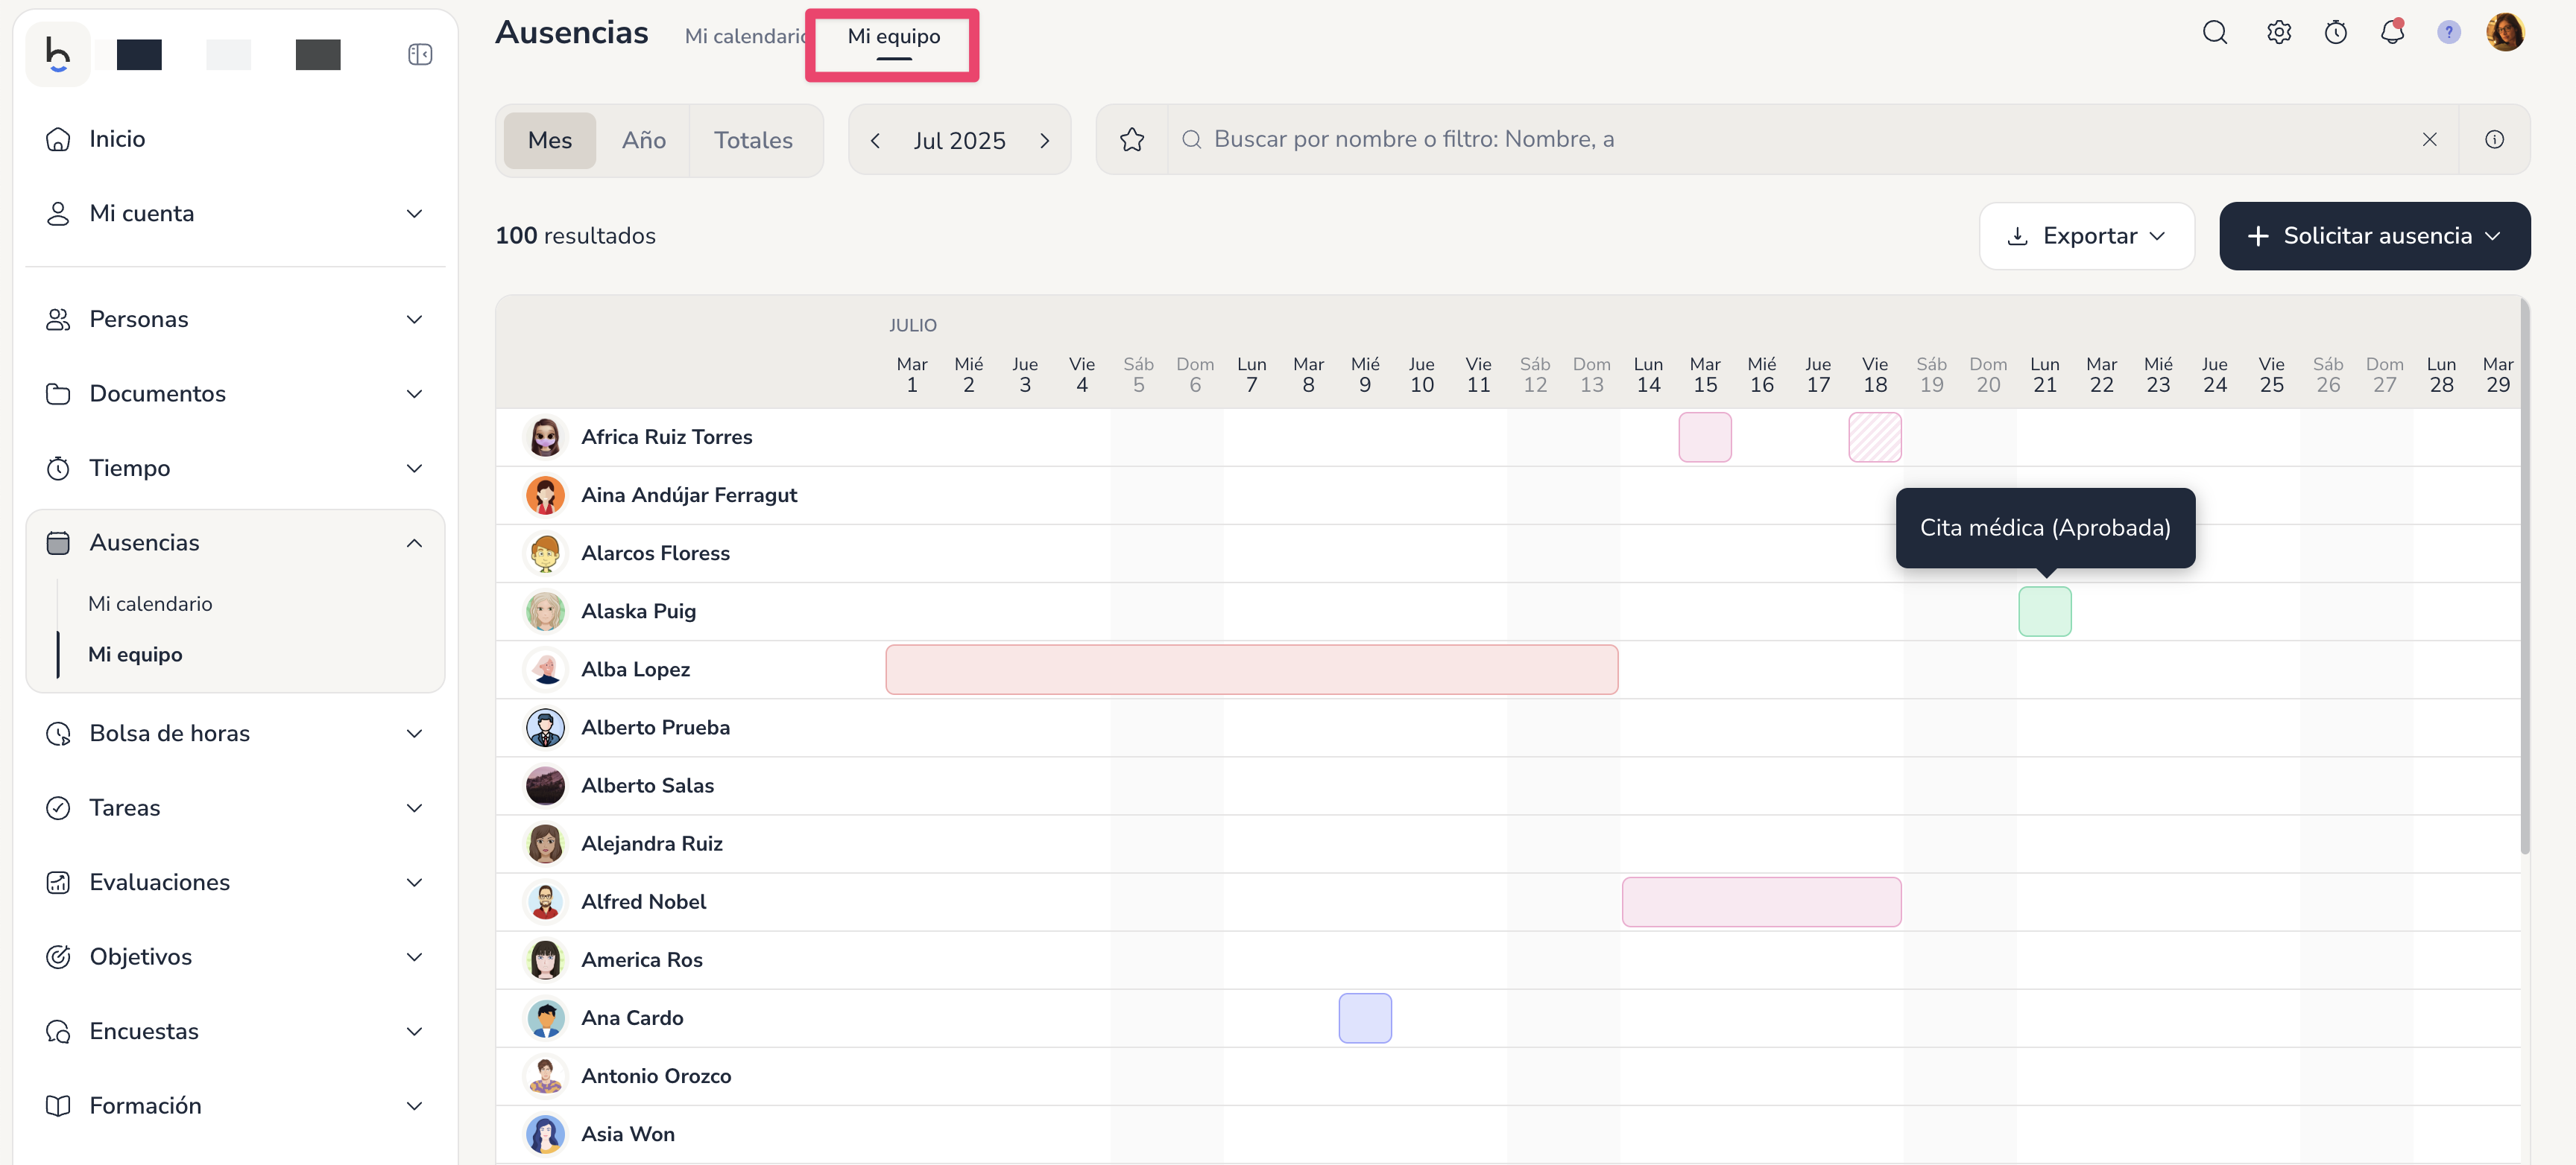Switch view to Totales
2576x1165 pixels.
coord(752,140)
